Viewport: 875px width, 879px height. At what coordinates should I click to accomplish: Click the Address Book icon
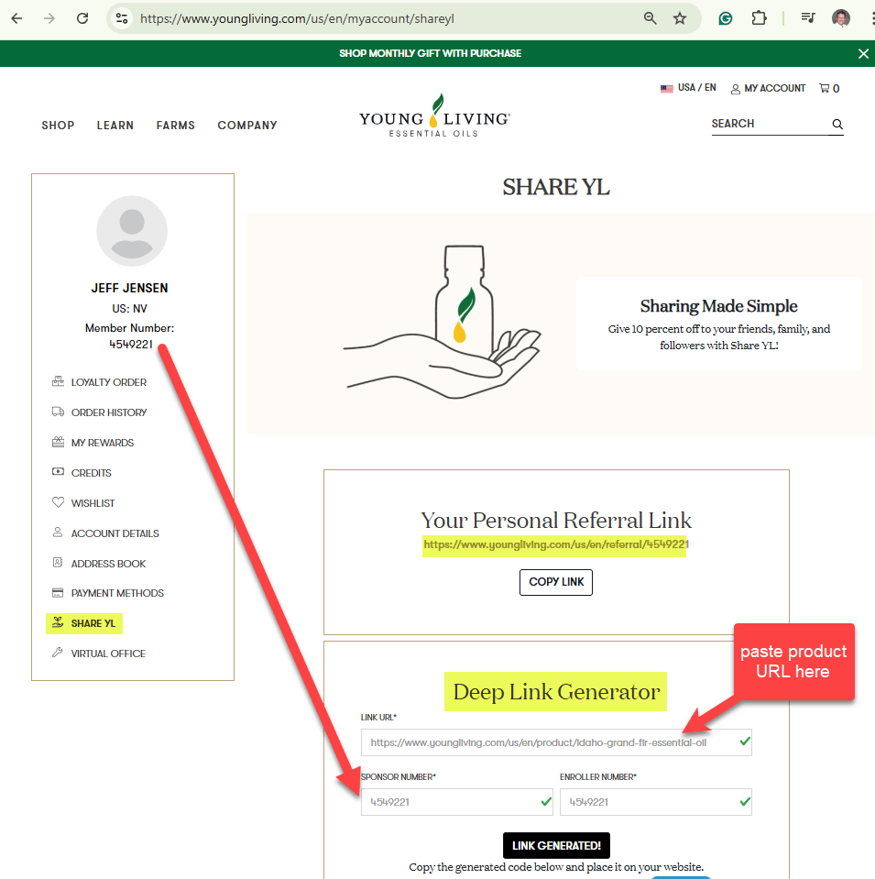click(58, 562)
